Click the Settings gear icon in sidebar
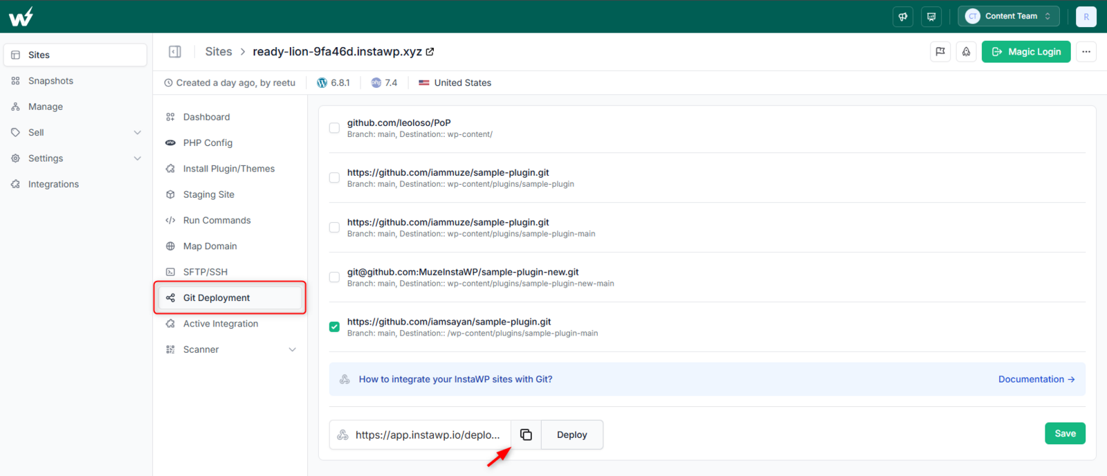The width and height of the screenshot is (1107, 476). 15,158
